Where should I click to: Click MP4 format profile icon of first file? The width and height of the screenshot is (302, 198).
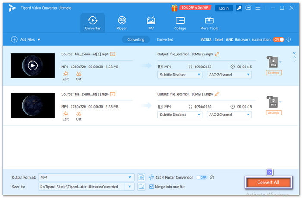click(273, 62)
